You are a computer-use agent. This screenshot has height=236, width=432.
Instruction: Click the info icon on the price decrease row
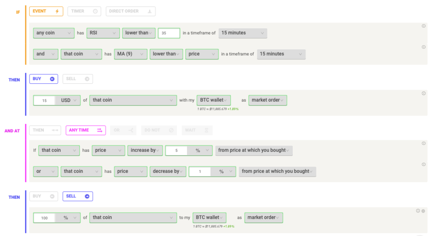423,164
